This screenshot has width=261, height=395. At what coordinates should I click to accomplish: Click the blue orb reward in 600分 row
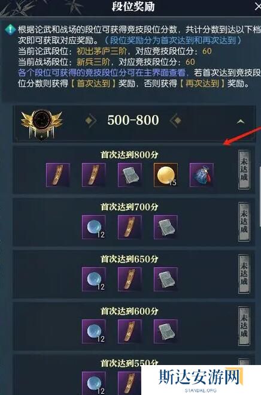94,331
